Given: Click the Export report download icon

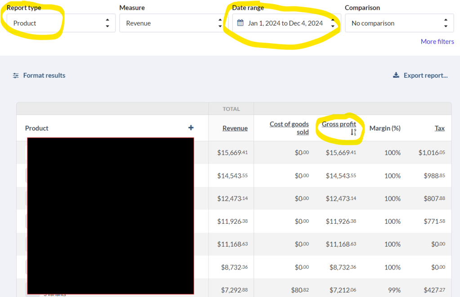Looking at the screenshot, I should (x=396, y=75).
